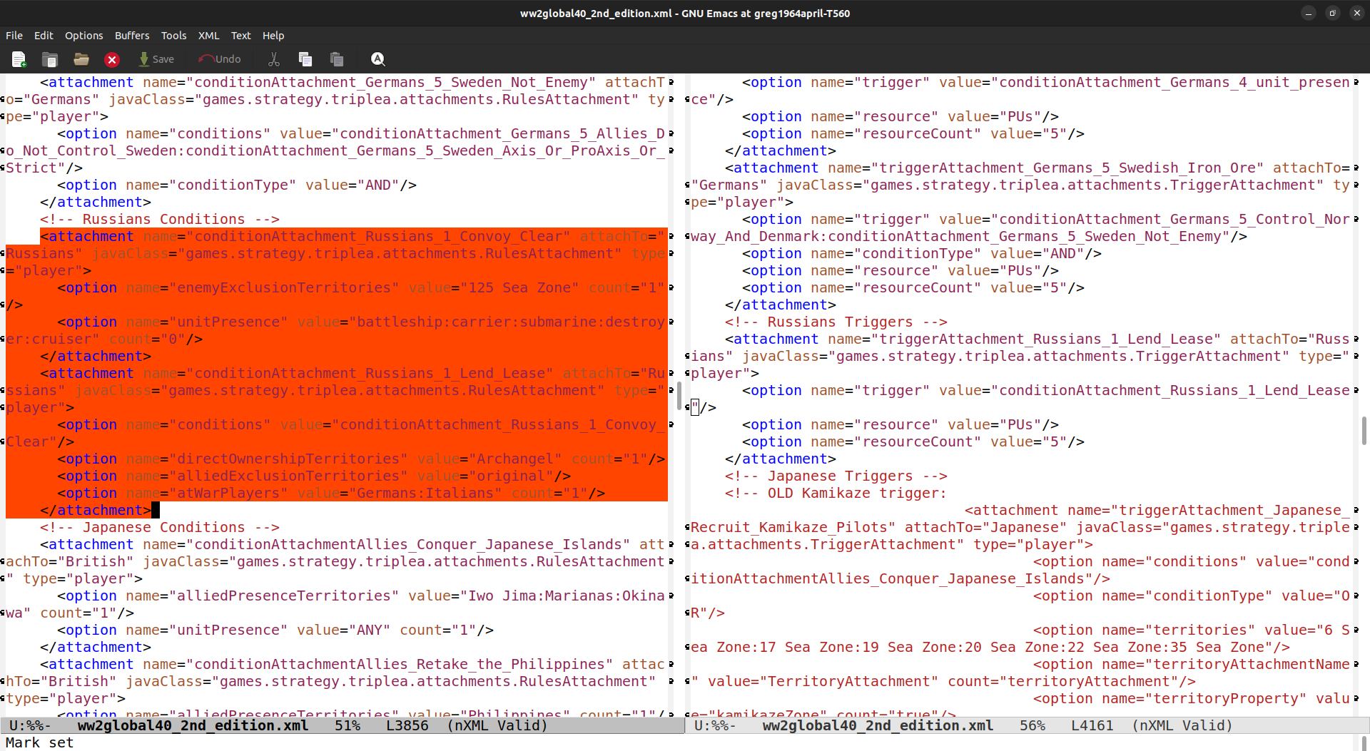Click the "Germans:Italians" value text
1370x751 pixels.
425,494
